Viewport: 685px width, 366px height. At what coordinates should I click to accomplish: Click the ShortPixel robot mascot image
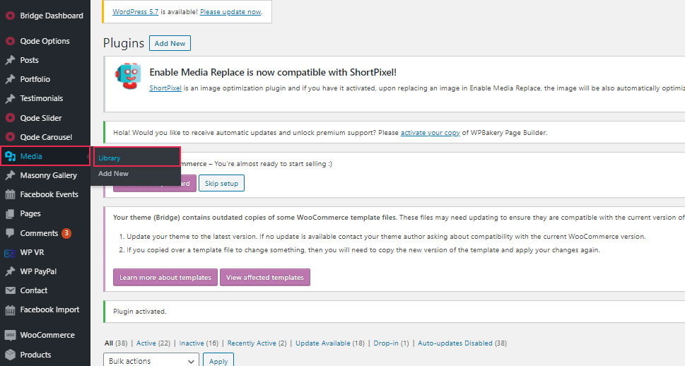128,76
